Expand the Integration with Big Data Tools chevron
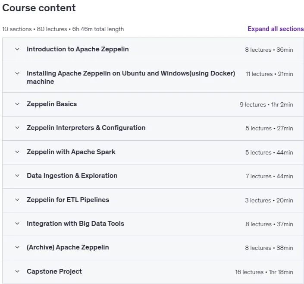The width and height of the screenshot is (304, 284). click(x=17, y=224)
